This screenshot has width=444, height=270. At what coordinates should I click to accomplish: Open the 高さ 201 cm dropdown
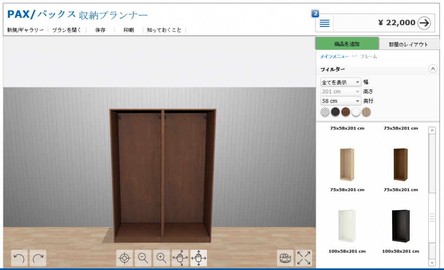tap(341, 91)
